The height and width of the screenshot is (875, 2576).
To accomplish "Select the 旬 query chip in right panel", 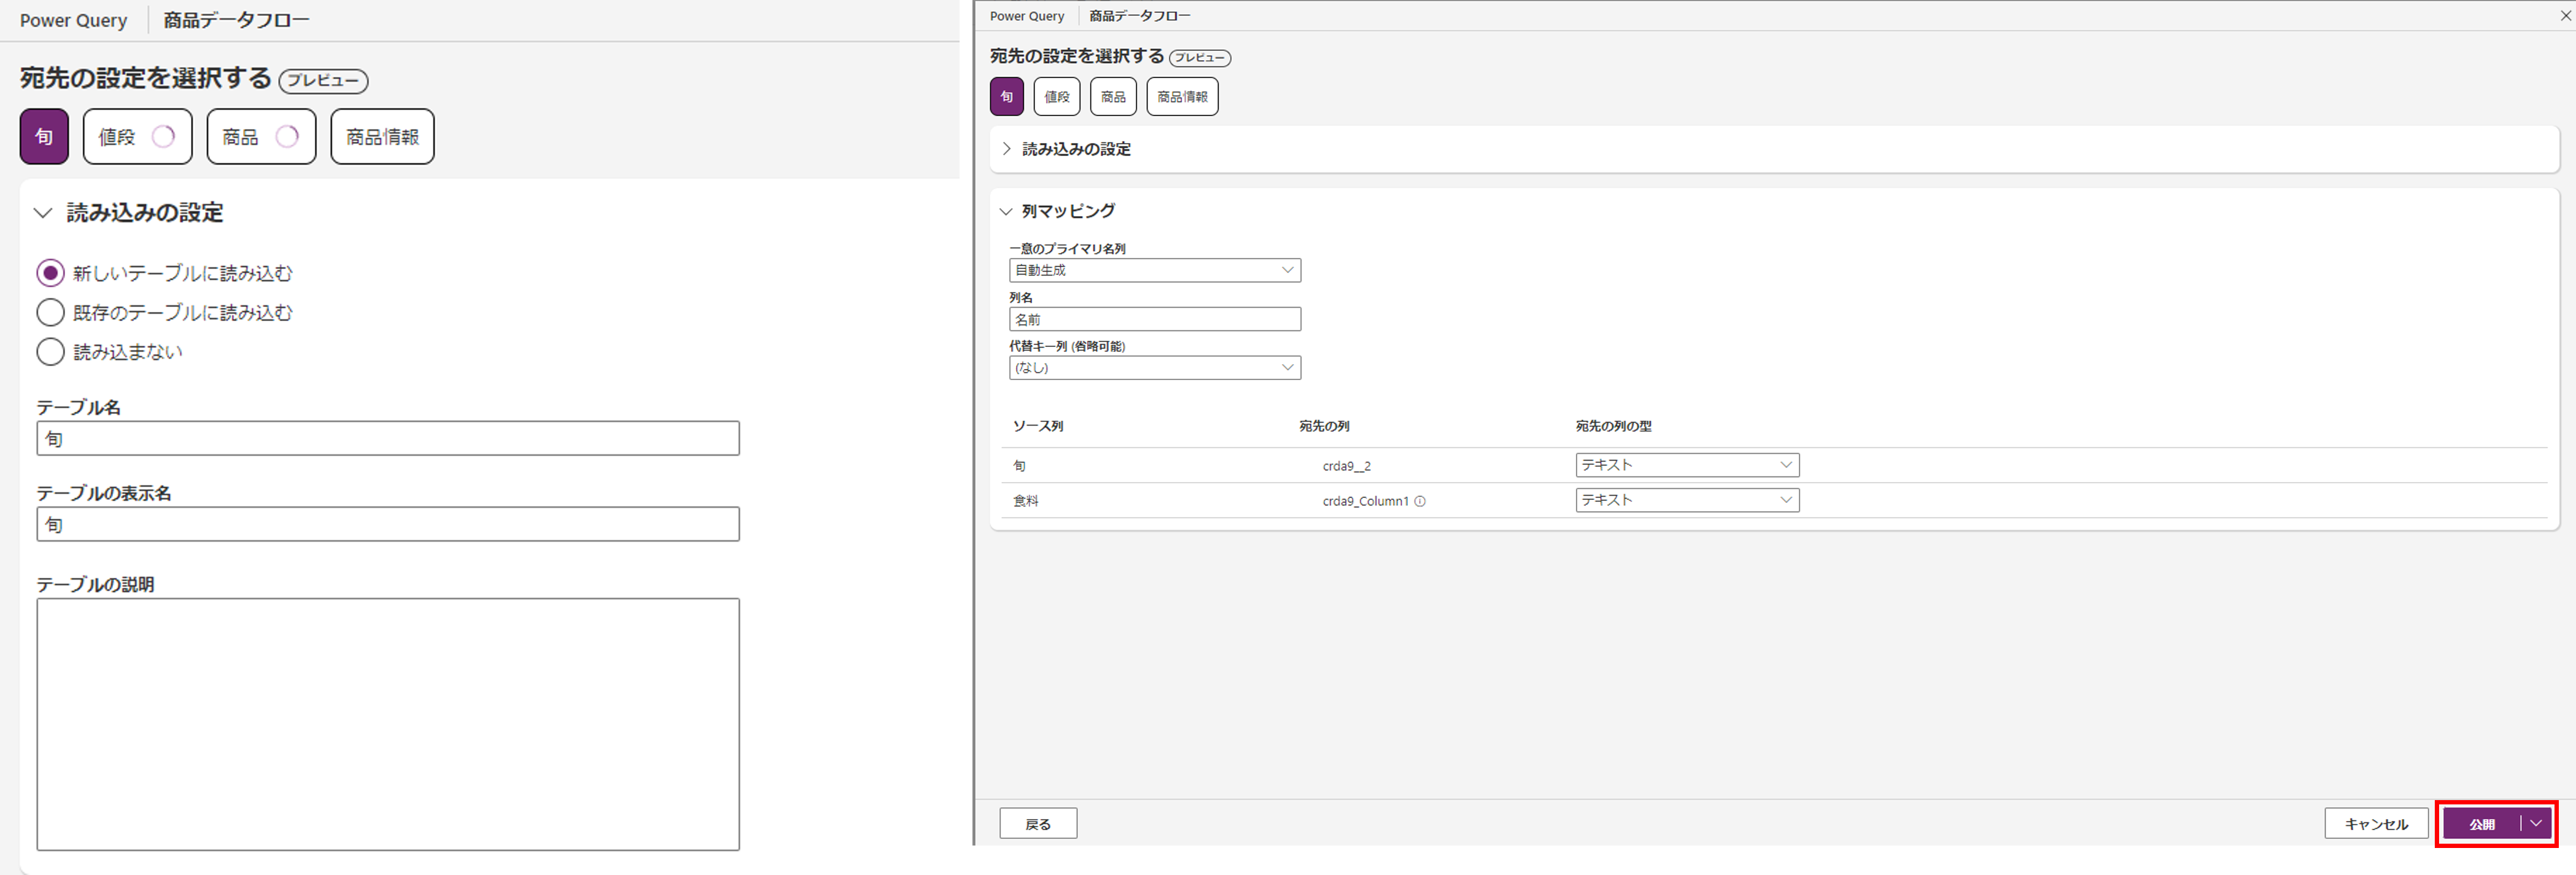I will (1006, 96).
